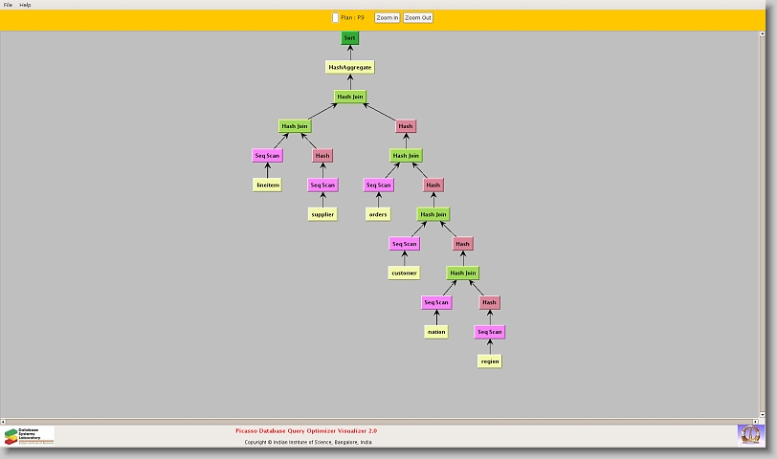Select the customer table node

[404, 273]
